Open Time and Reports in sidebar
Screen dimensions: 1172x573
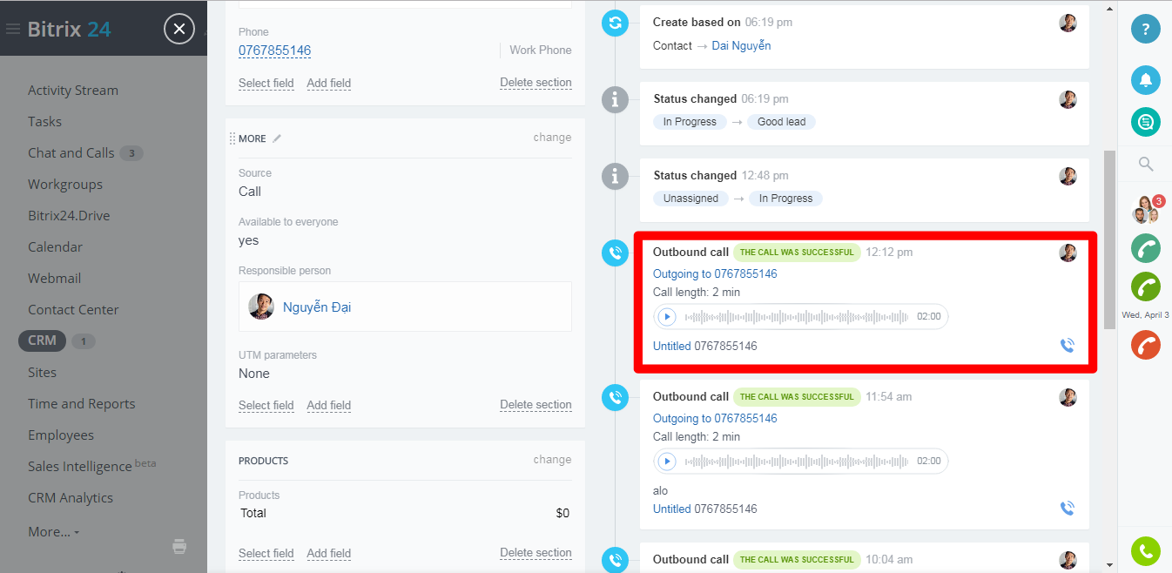[x=82, y=404]
